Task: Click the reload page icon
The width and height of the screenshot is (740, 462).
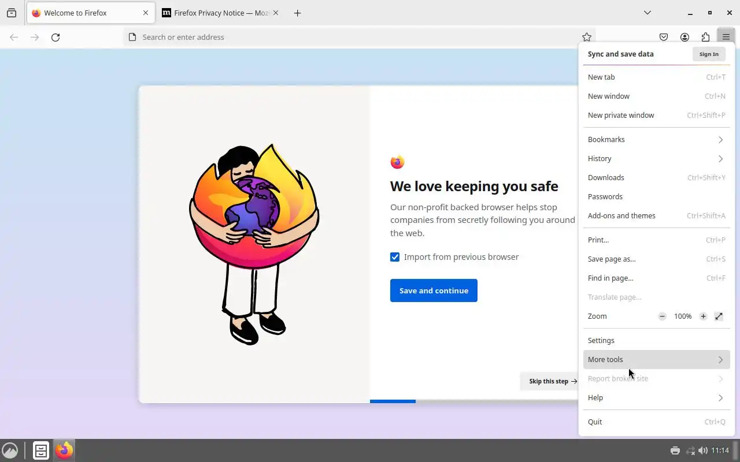Action: [x=55, y=37]
